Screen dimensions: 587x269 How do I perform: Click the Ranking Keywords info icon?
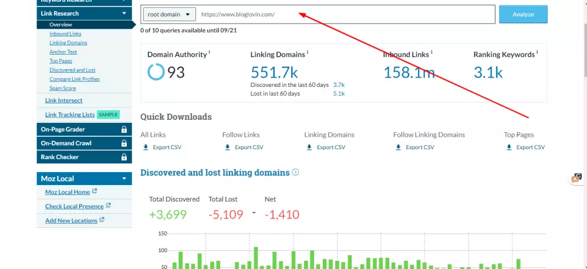[537, 52]
